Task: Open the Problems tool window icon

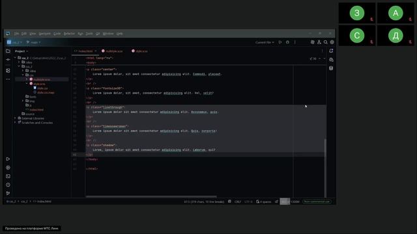Action: [x=8, y=185]
